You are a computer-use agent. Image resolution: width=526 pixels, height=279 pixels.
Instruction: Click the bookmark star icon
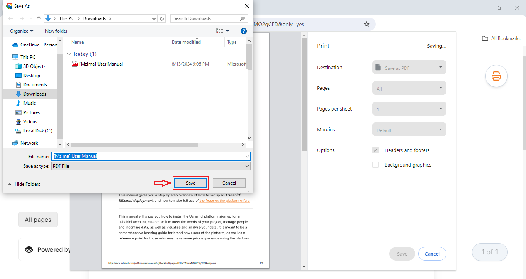(x=366, y=24)
